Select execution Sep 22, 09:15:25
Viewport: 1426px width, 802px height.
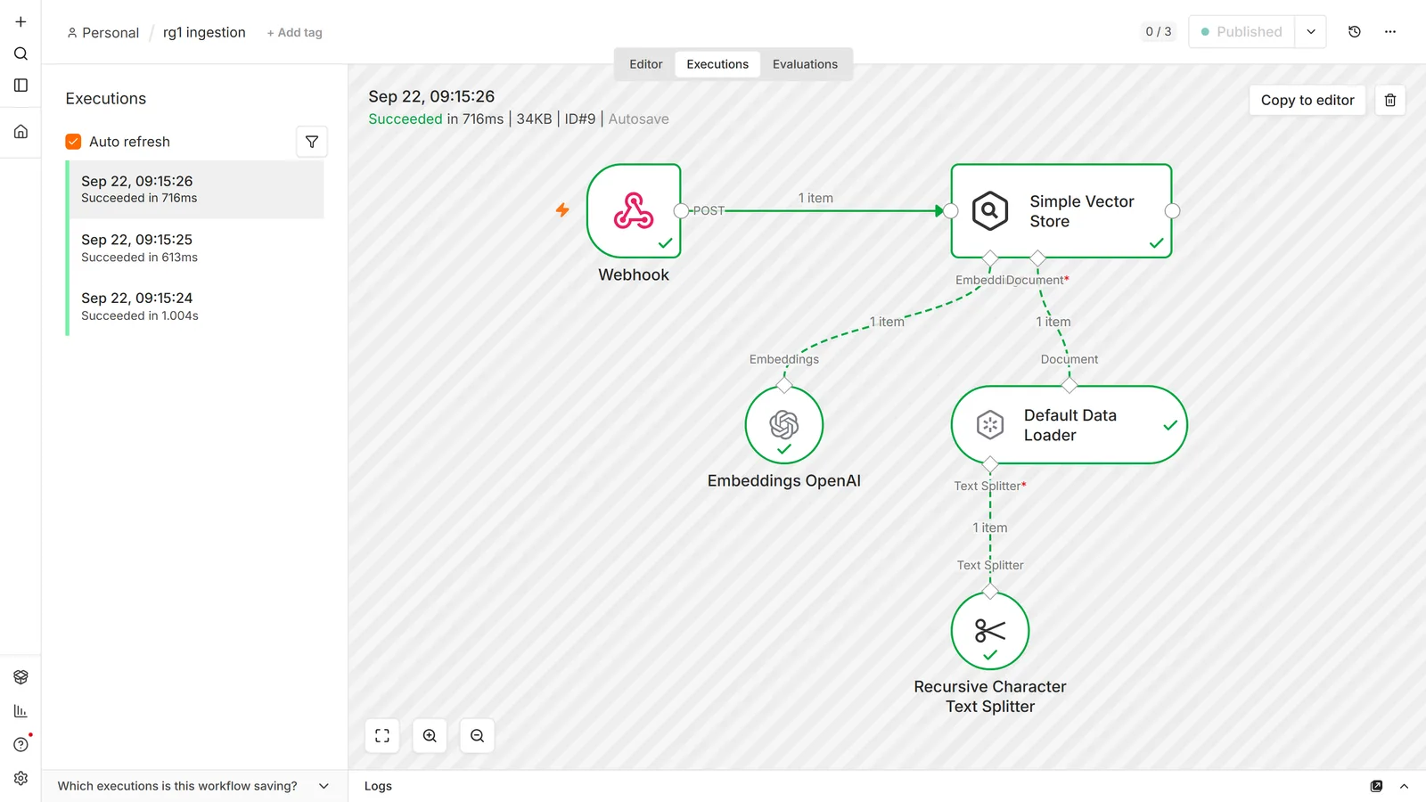pos(196,248)
